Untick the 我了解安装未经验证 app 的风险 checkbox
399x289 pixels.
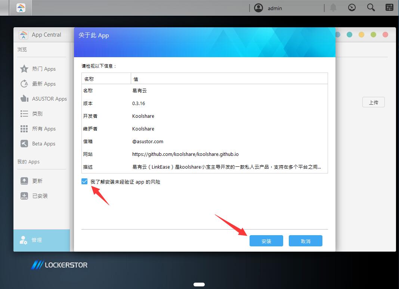point(84,181)
